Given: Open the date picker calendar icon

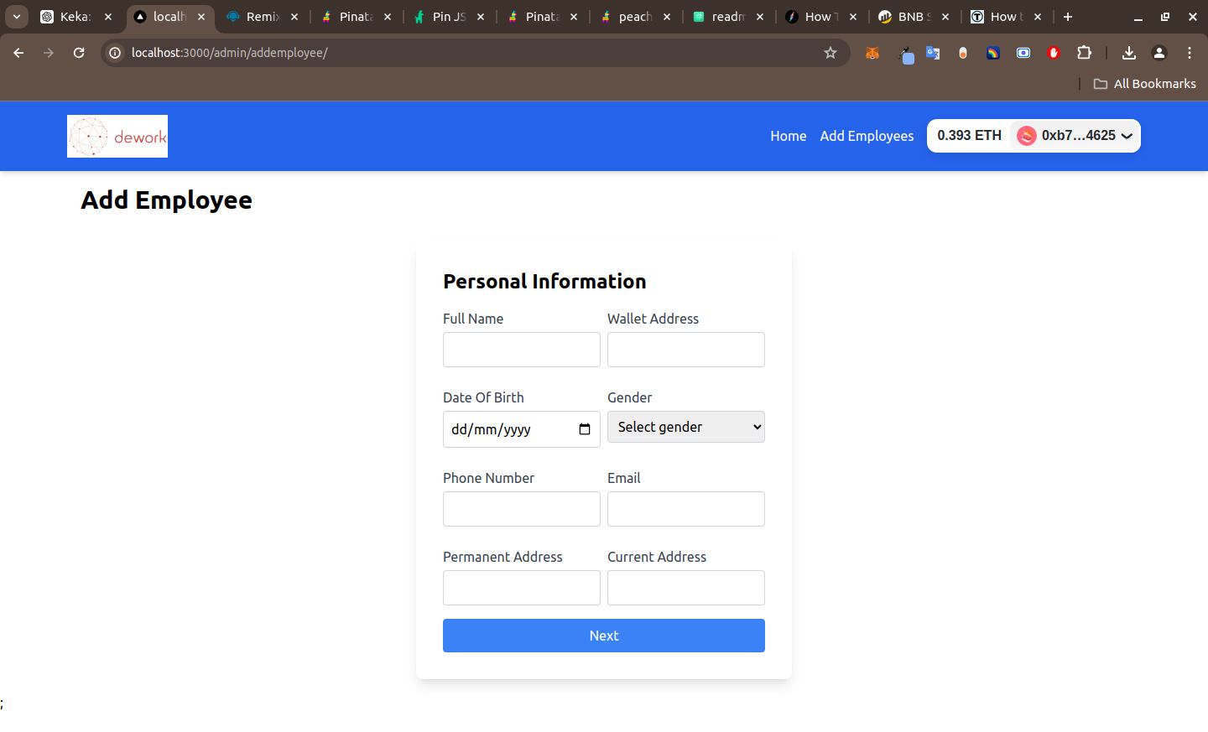Looking at the screenshot, I should click(585, 429).
